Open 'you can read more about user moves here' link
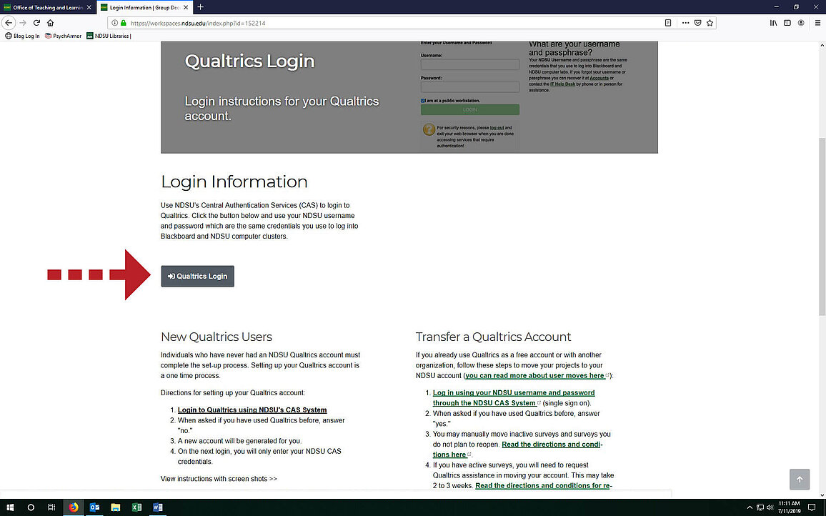This screenshot has height=516, width=826. tap(534, 375)
